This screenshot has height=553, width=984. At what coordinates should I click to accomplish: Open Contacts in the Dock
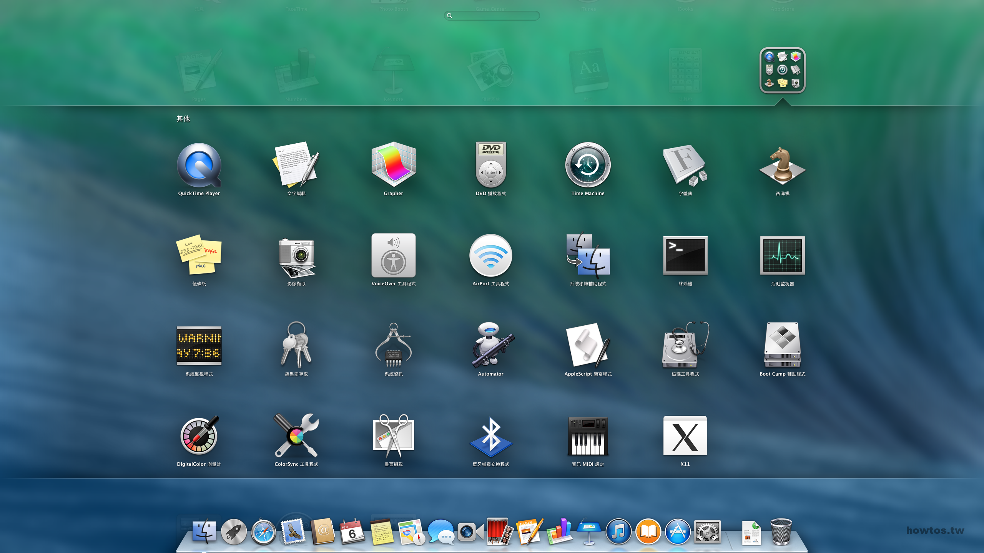point(323,531)
